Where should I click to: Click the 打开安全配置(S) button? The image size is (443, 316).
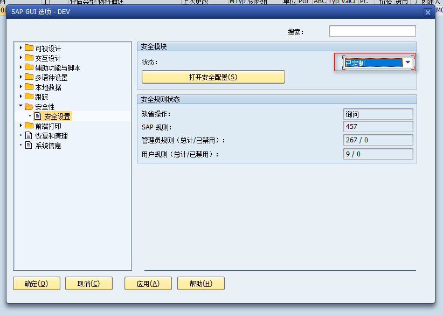tap(213, 77)
